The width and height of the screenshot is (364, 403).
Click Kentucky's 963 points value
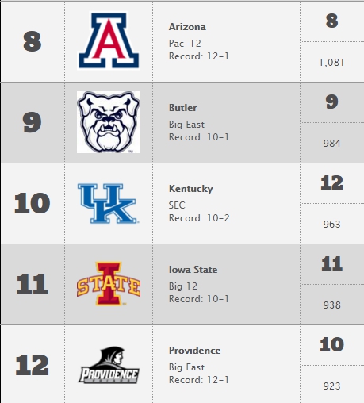(331, 225)
